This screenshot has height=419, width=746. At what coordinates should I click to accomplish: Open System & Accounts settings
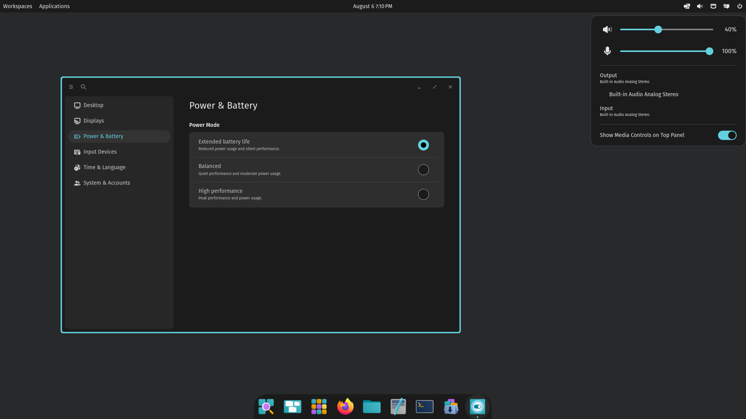(106, 183)
